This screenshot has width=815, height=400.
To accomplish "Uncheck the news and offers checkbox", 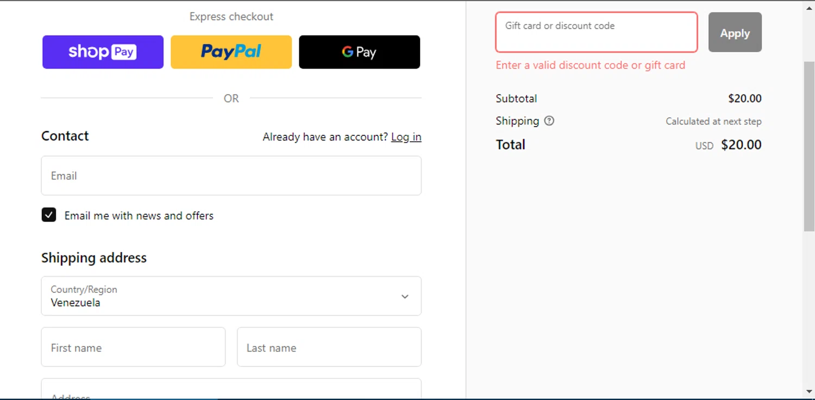I will coord(49,215).
